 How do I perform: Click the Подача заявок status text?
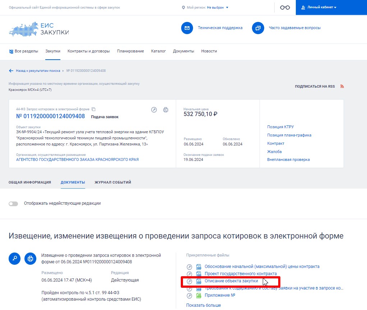point(105,117)
